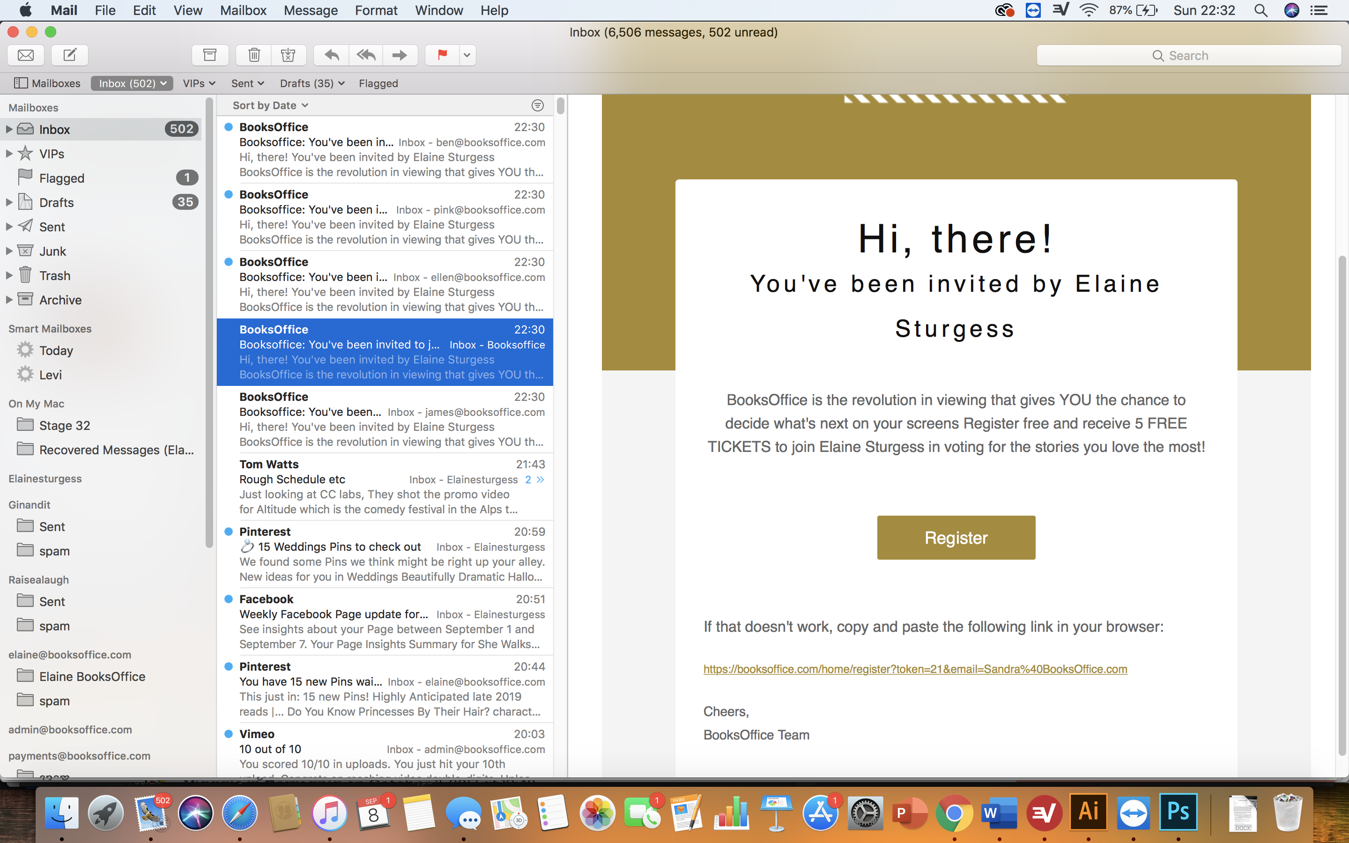Viewport: 1349px width, 843px height.
Task: Open the Pinterest 15 Weddings Pins email
Action: click(385, 554)
